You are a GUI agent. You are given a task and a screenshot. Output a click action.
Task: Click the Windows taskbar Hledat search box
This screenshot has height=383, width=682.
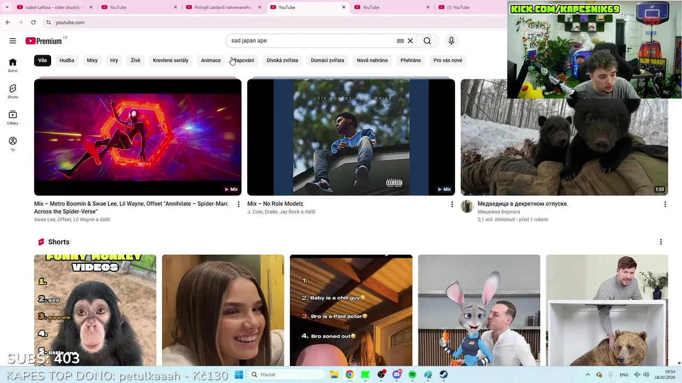coord(287,374)
